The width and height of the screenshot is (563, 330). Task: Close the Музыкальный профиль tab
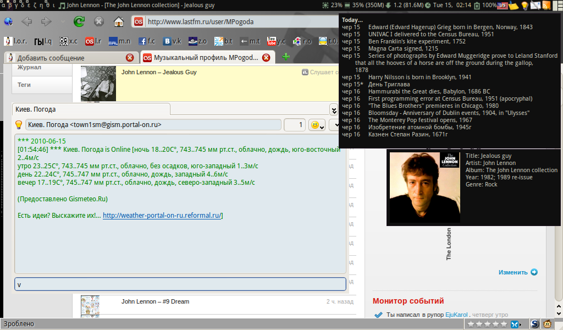266,58
